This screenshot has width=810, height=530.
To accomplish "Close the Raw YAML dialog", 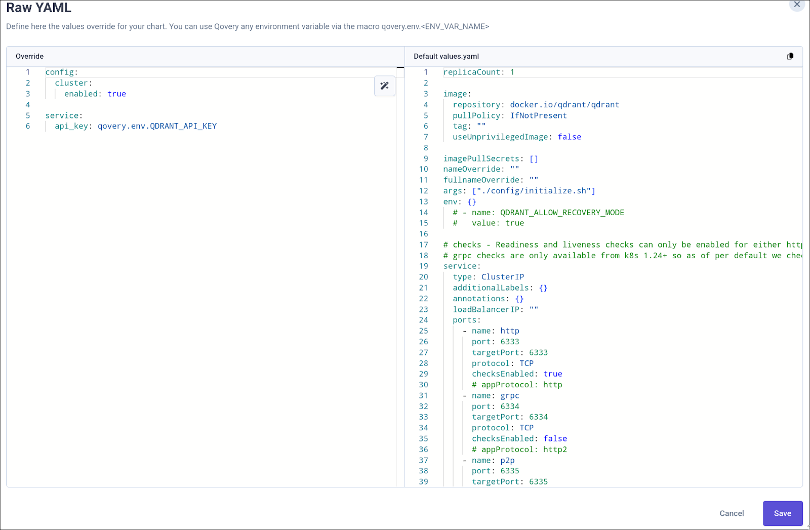I will coord(797,5).
